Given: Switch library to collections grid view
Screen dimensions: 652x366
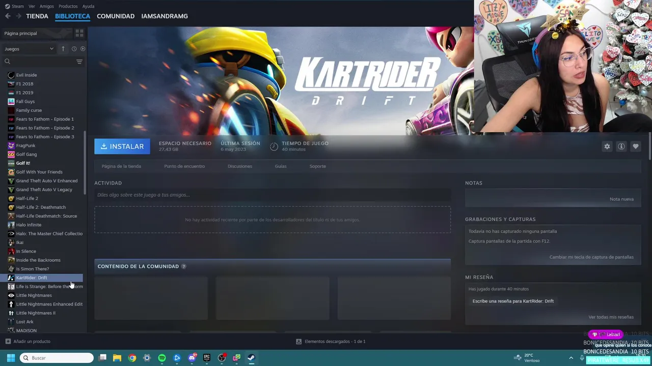Looking at the screenshot, I should 79,33.
